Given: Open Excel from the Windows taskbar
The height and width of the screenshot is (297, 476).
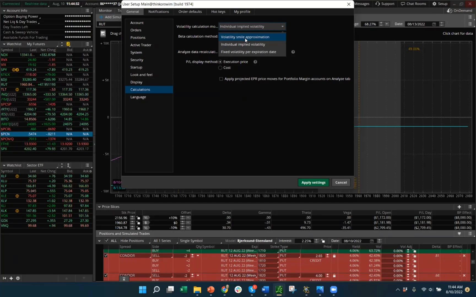Looking at the screenshot, I should coord(183,290).
